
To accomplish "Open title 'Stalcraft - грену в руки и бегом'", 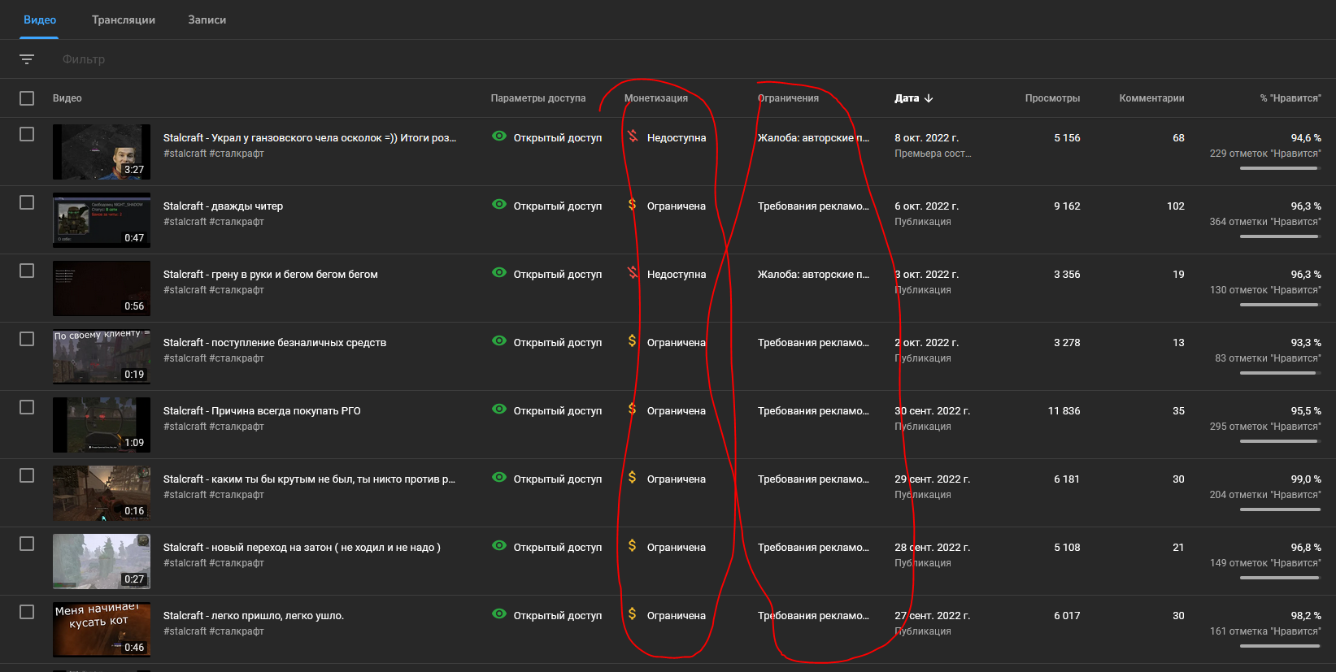I will 270,275.
